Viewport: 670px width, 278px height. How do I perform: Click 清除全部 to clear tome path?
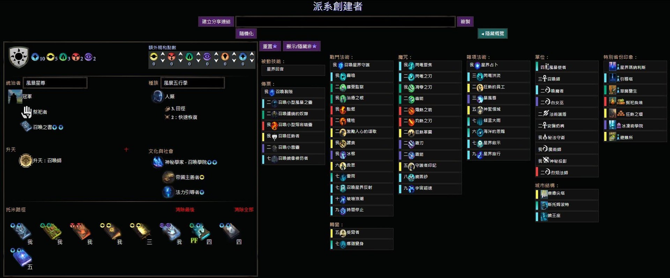point(244,210)
